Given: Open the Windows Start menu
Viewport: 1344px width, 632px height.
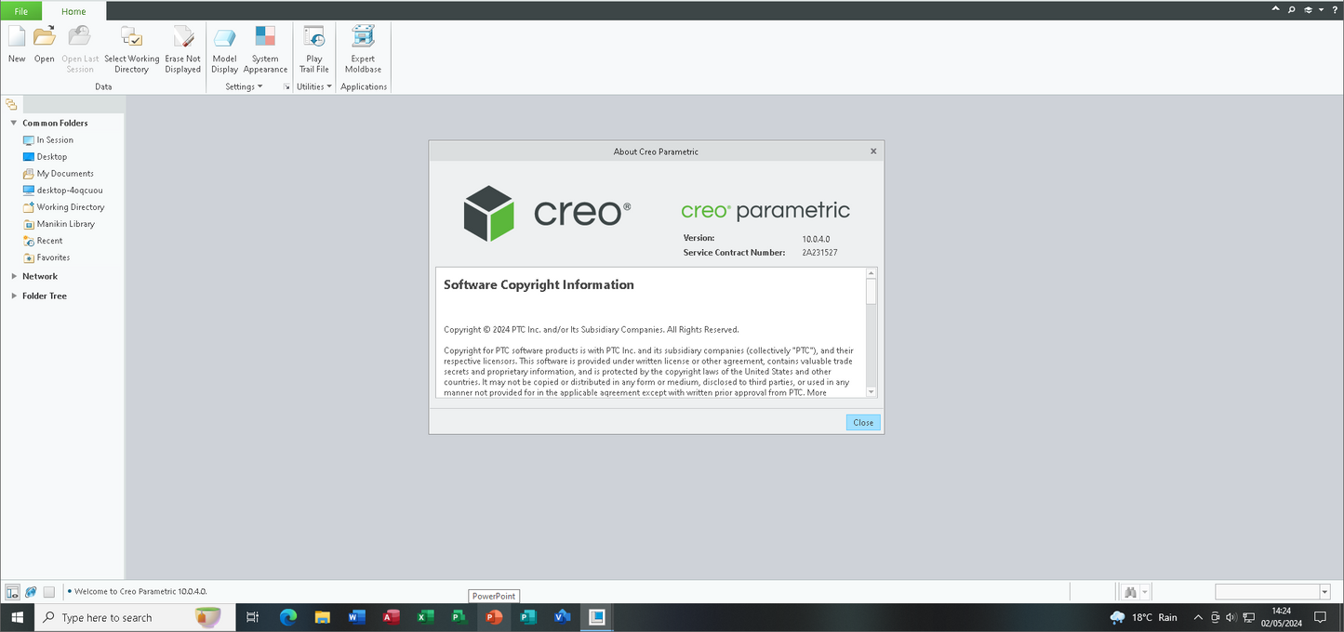Looking at the screenshot, I should pos(17,617).
